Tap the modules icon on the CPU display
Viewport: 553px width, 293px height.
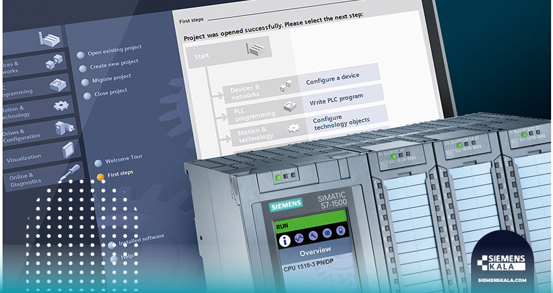327,233
